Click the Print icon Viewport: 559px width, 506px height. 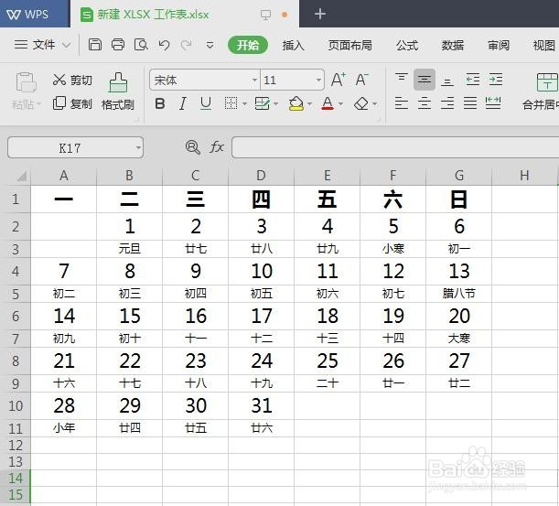click(118, 45)
